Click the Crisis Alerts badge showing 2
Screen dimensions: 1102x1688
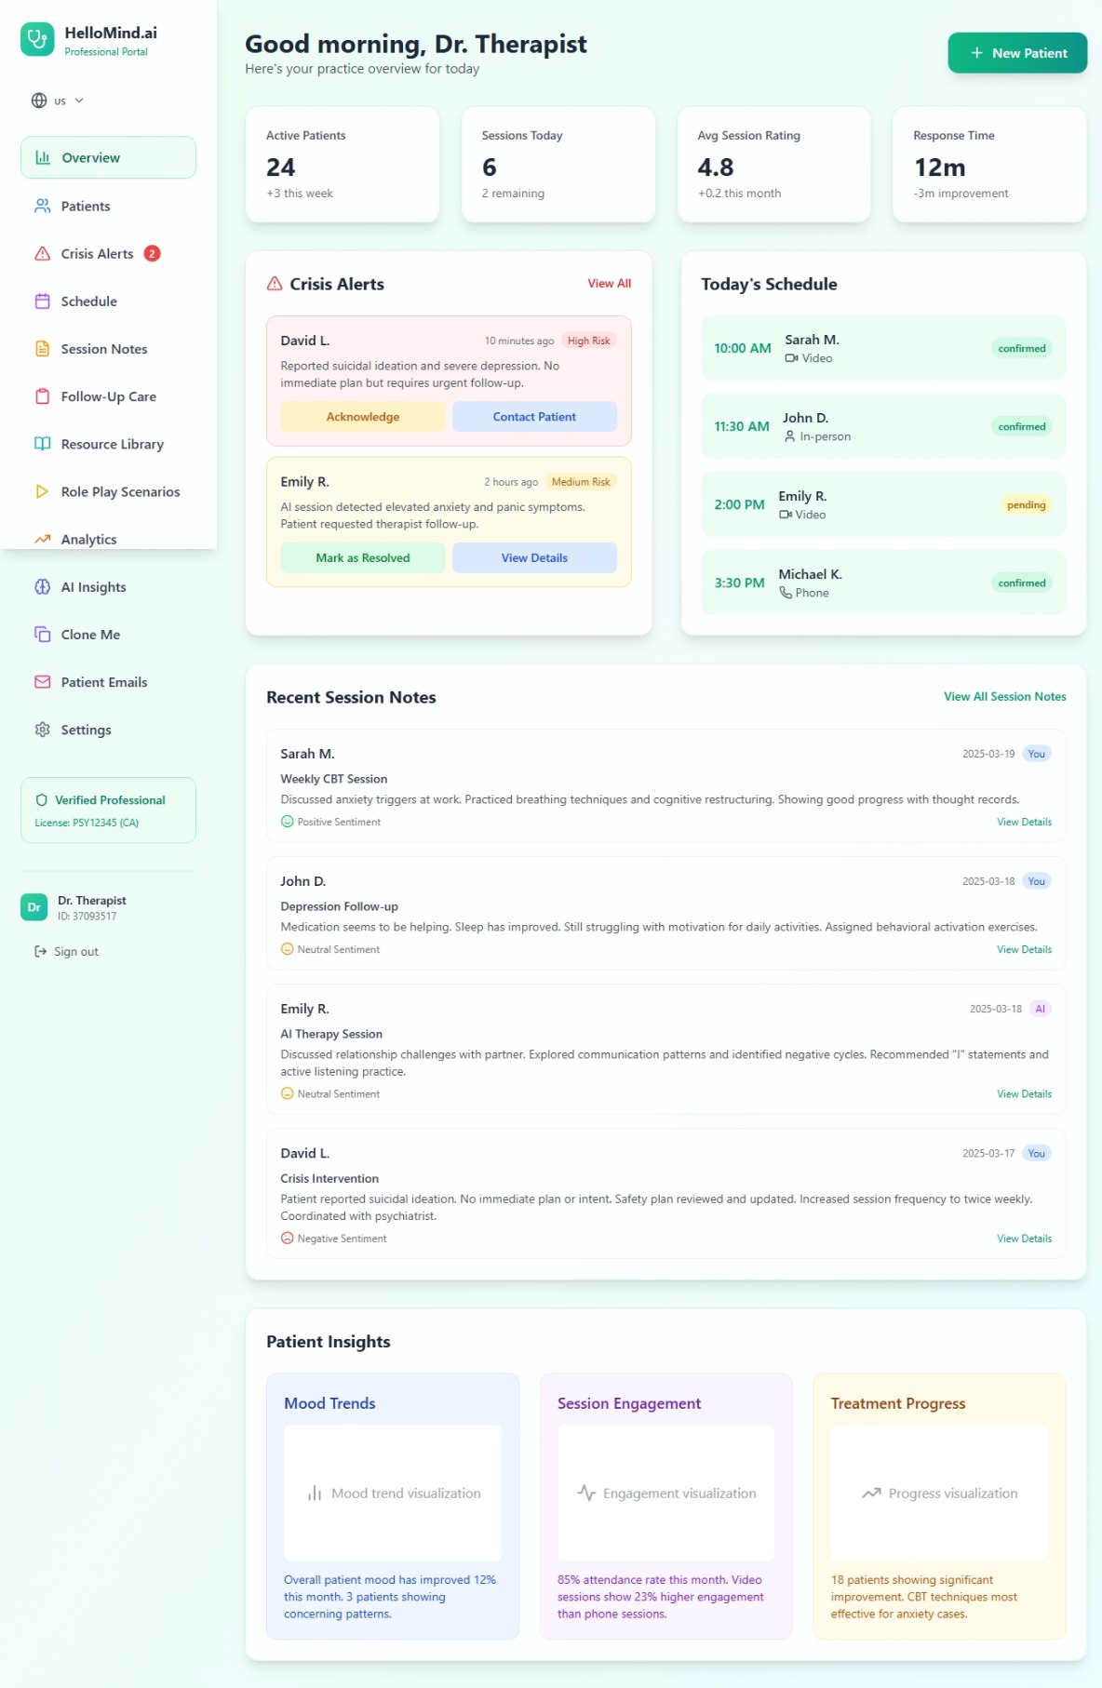(153, 253)
